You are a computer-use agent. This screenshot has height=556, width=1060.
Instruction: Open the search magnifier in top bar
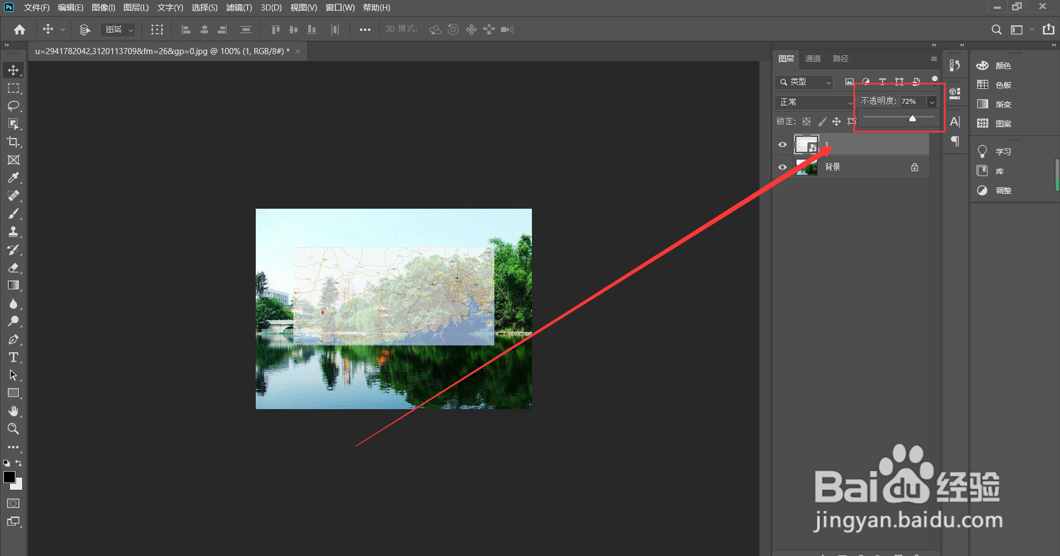(996, 29)
